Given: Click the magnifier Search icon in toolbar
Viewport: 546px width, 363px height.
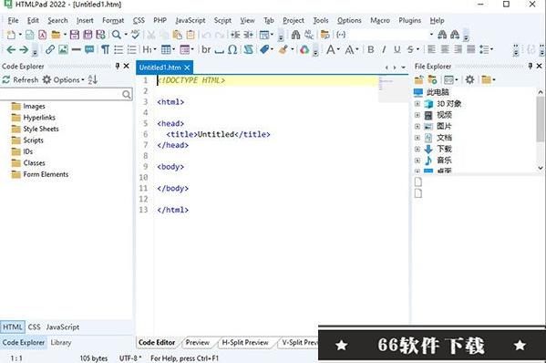Looking at the screenshot, I should pyautogui.click(x=117, y=35).
